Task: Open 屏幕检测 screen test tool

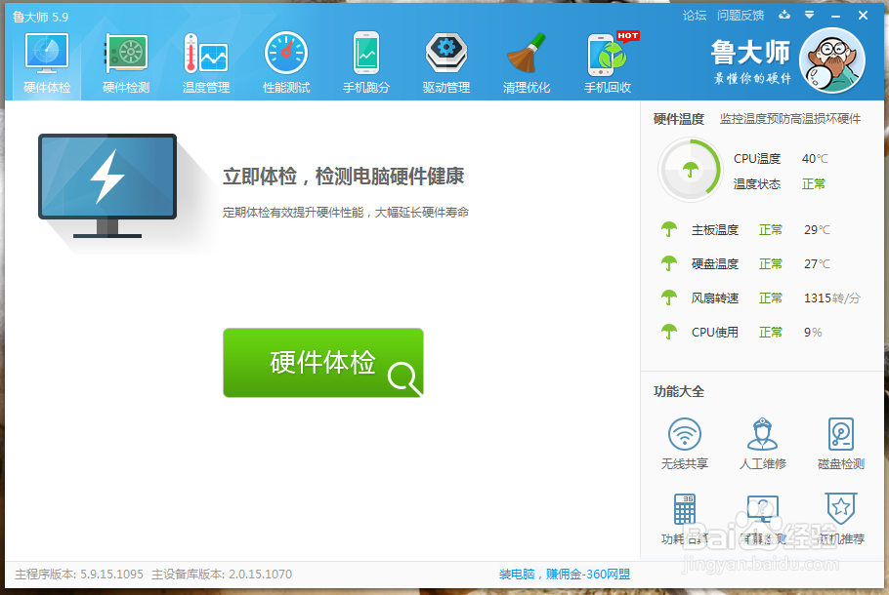Action: [763, 519]
